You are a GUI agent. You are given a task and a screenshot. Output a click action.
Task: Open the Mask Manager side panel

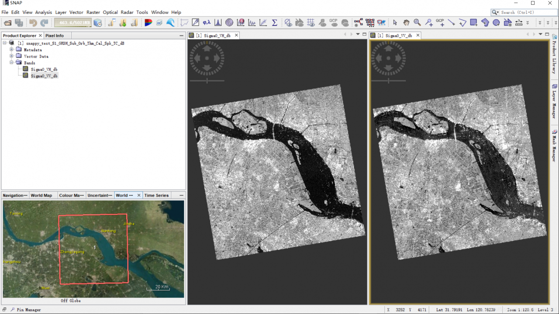click(554, 146)
